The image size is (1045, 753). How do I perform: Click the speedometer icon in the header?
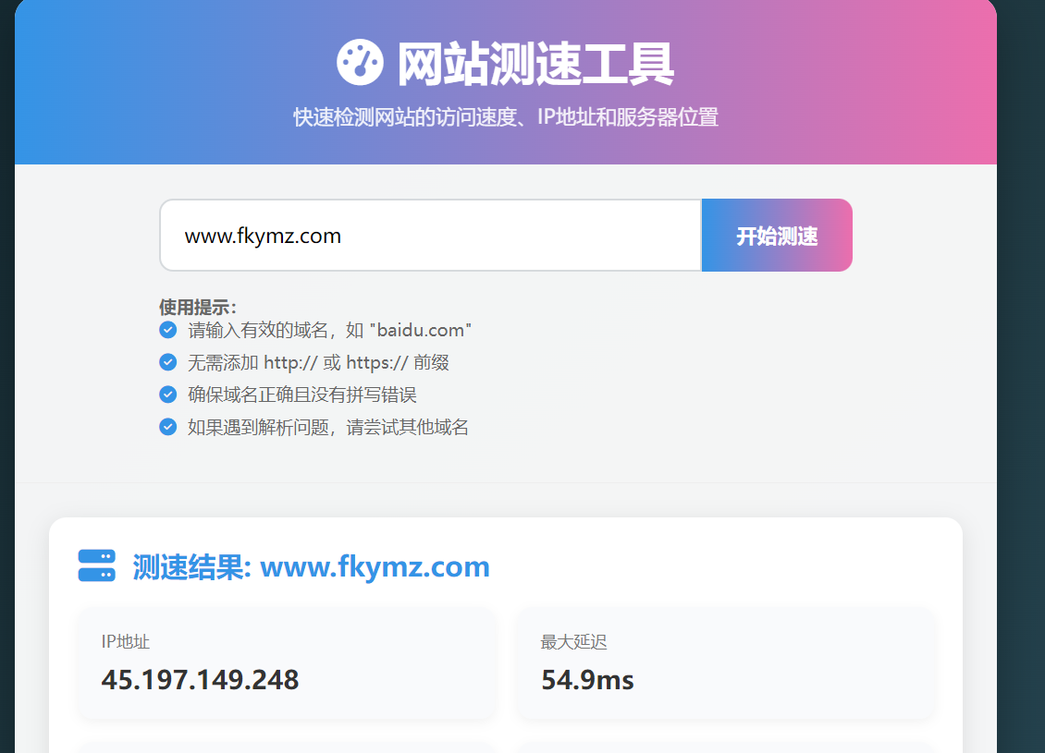360,63
